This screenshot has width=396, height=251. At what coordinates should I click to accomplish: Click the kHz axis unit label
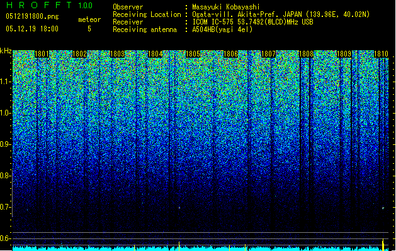[6, 51]
